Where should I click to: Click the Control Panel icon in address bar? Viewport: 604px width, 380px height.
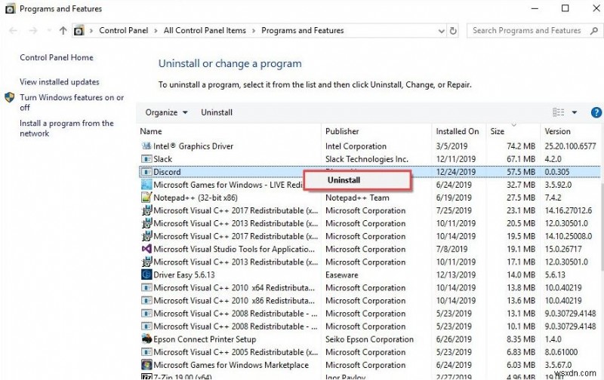[x=79, y=31]
